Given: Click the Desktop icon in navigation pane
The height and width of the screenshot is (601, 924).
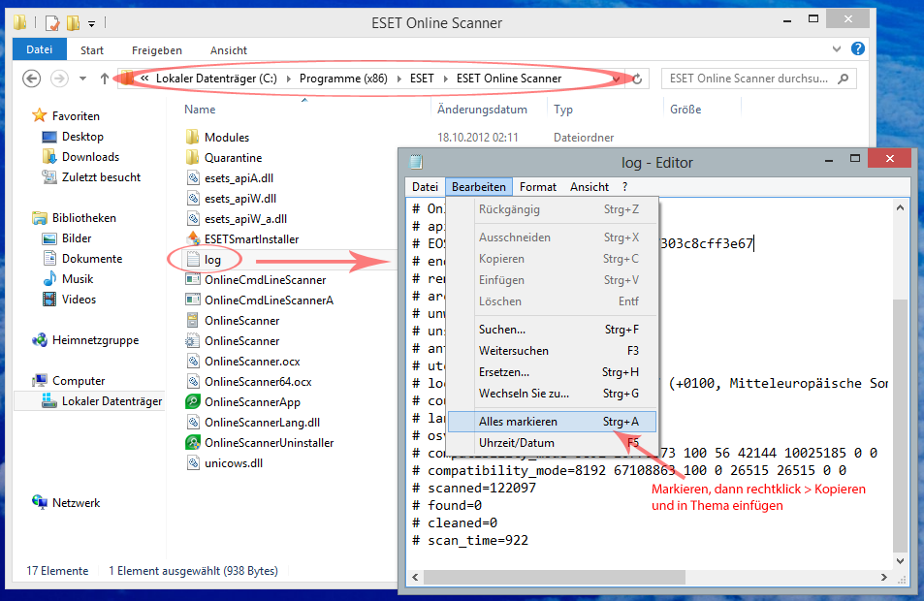Looking at the screenshot, I should coord(49,137).
